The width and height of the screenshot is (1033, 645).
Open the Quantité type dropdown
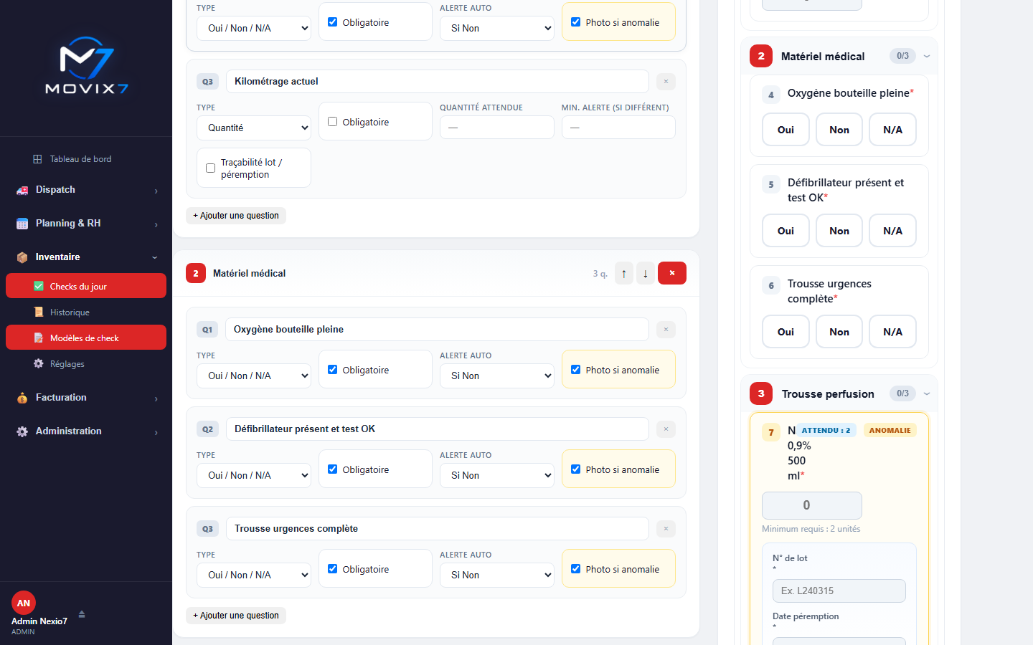point(254,128)
